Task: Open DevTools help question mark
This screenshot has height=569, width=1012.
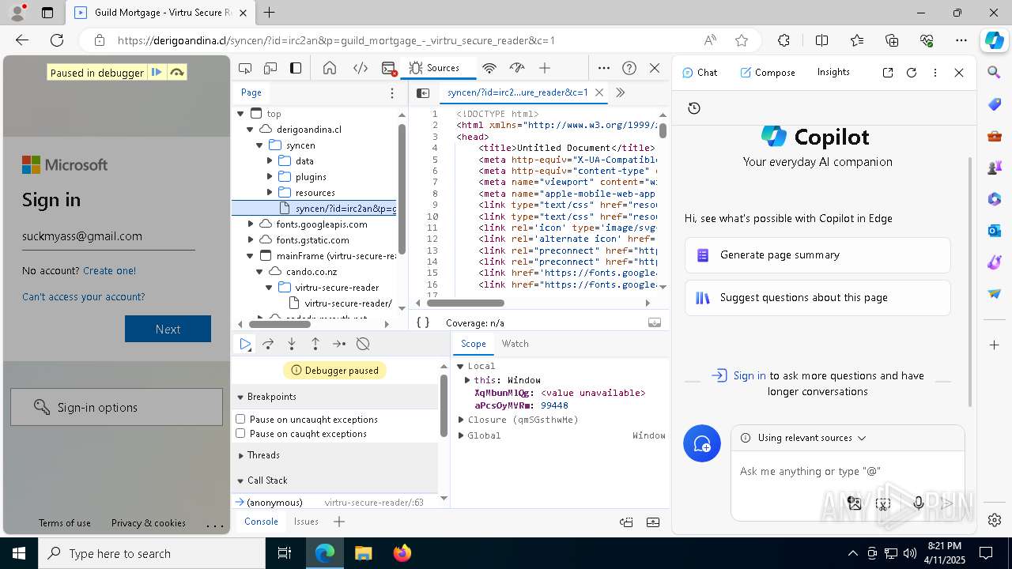Action: 629,68
